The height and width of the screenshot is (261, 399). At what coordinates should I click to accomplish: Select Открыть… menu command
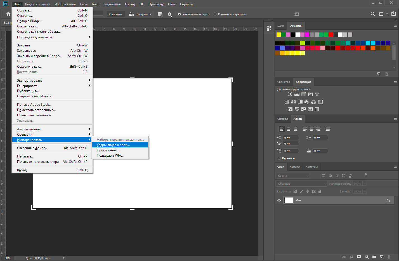(52, 16)
